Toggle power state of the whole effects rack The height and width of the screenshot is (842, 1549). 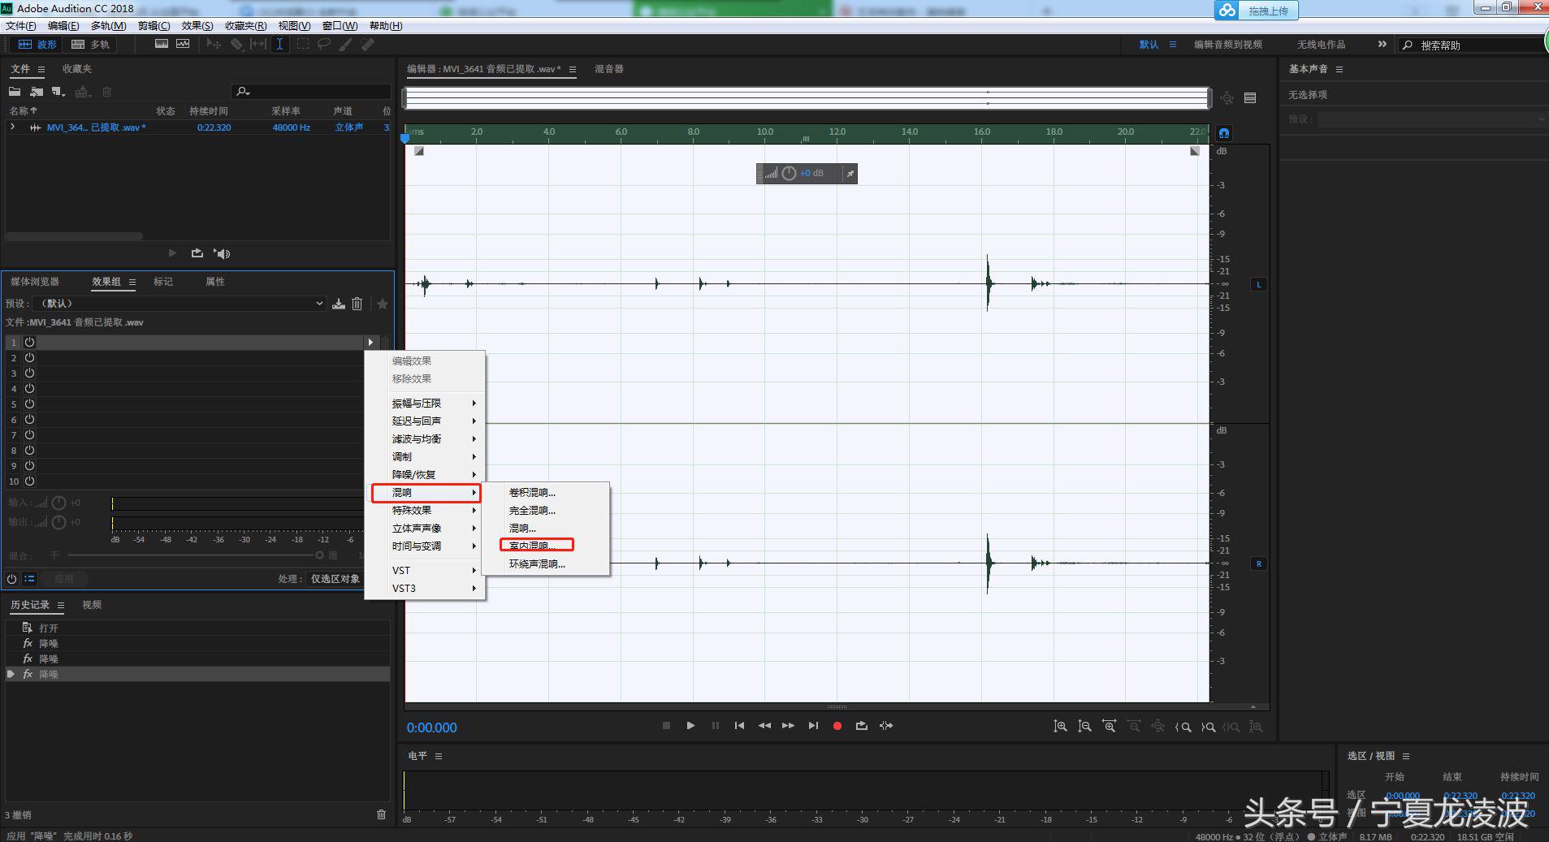pyautogui.click(x=11, y=579)
